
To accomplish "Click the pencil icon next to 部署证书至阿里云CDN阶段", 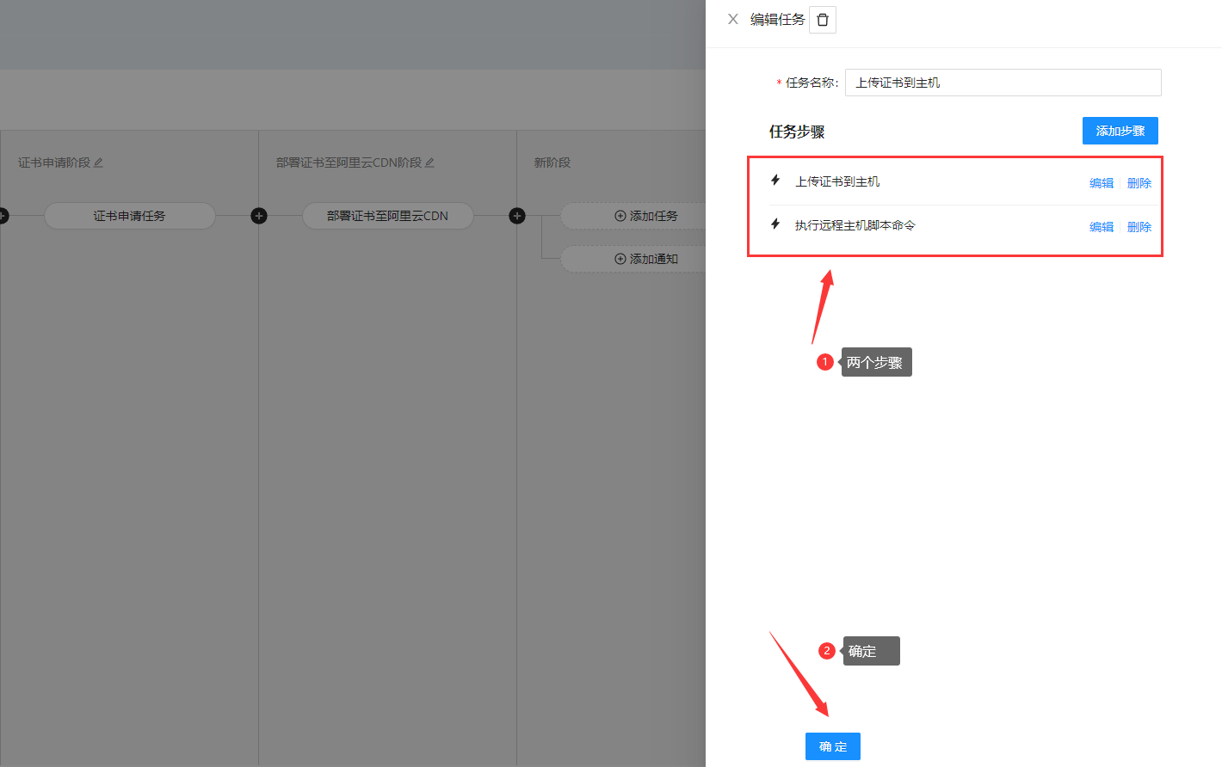I will click(x=429, y=163).
